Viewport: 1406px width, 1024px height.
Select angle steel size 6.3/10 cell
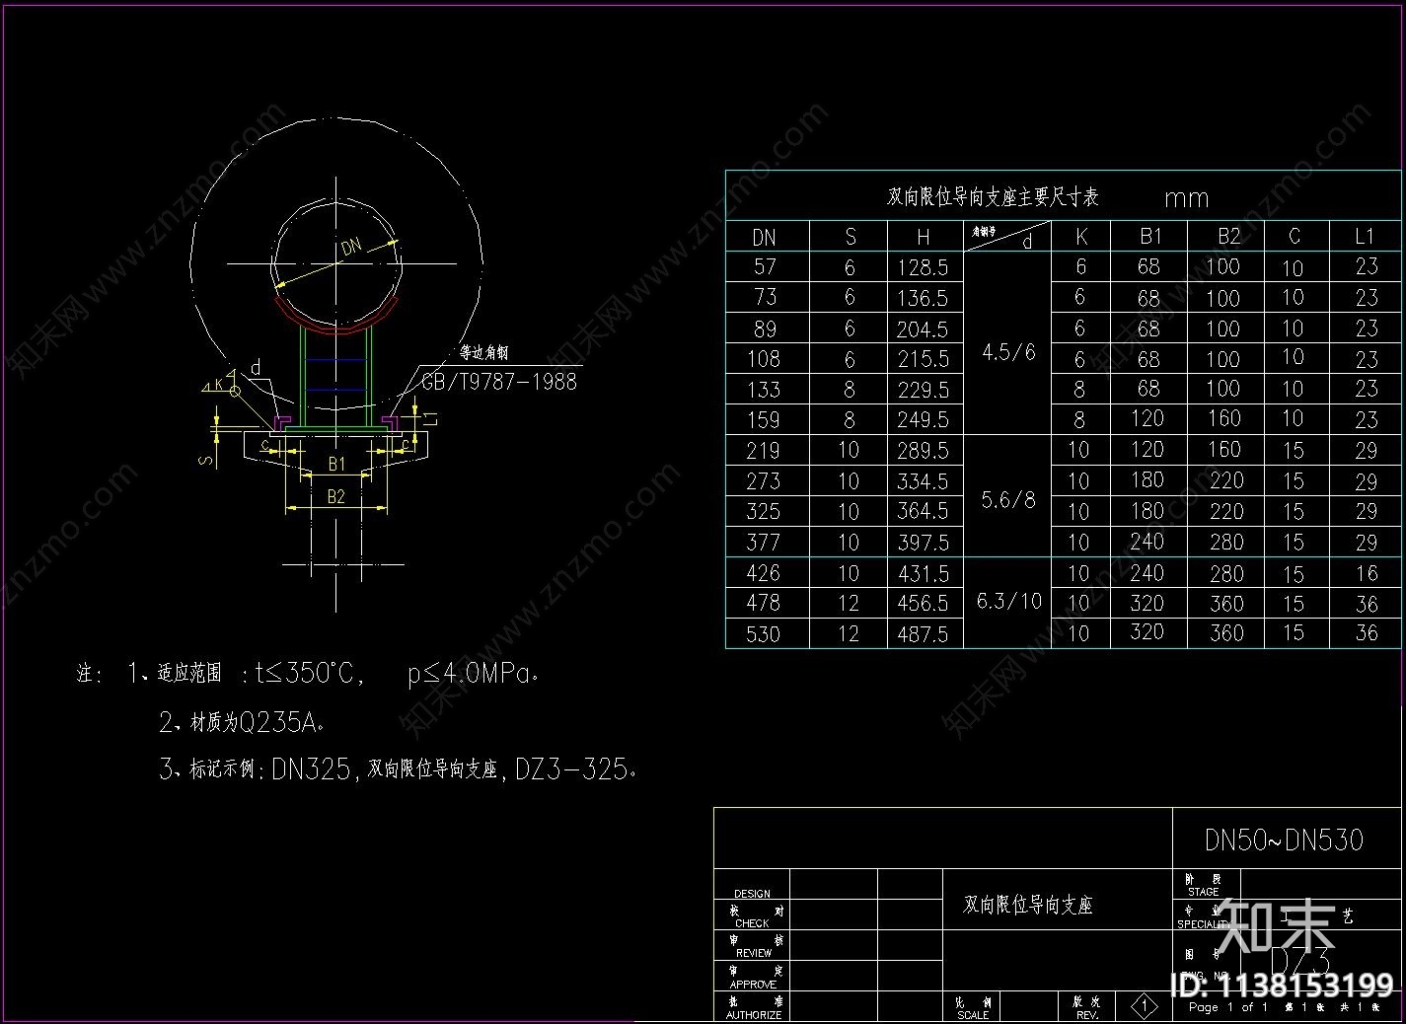tap(1008, 601)
